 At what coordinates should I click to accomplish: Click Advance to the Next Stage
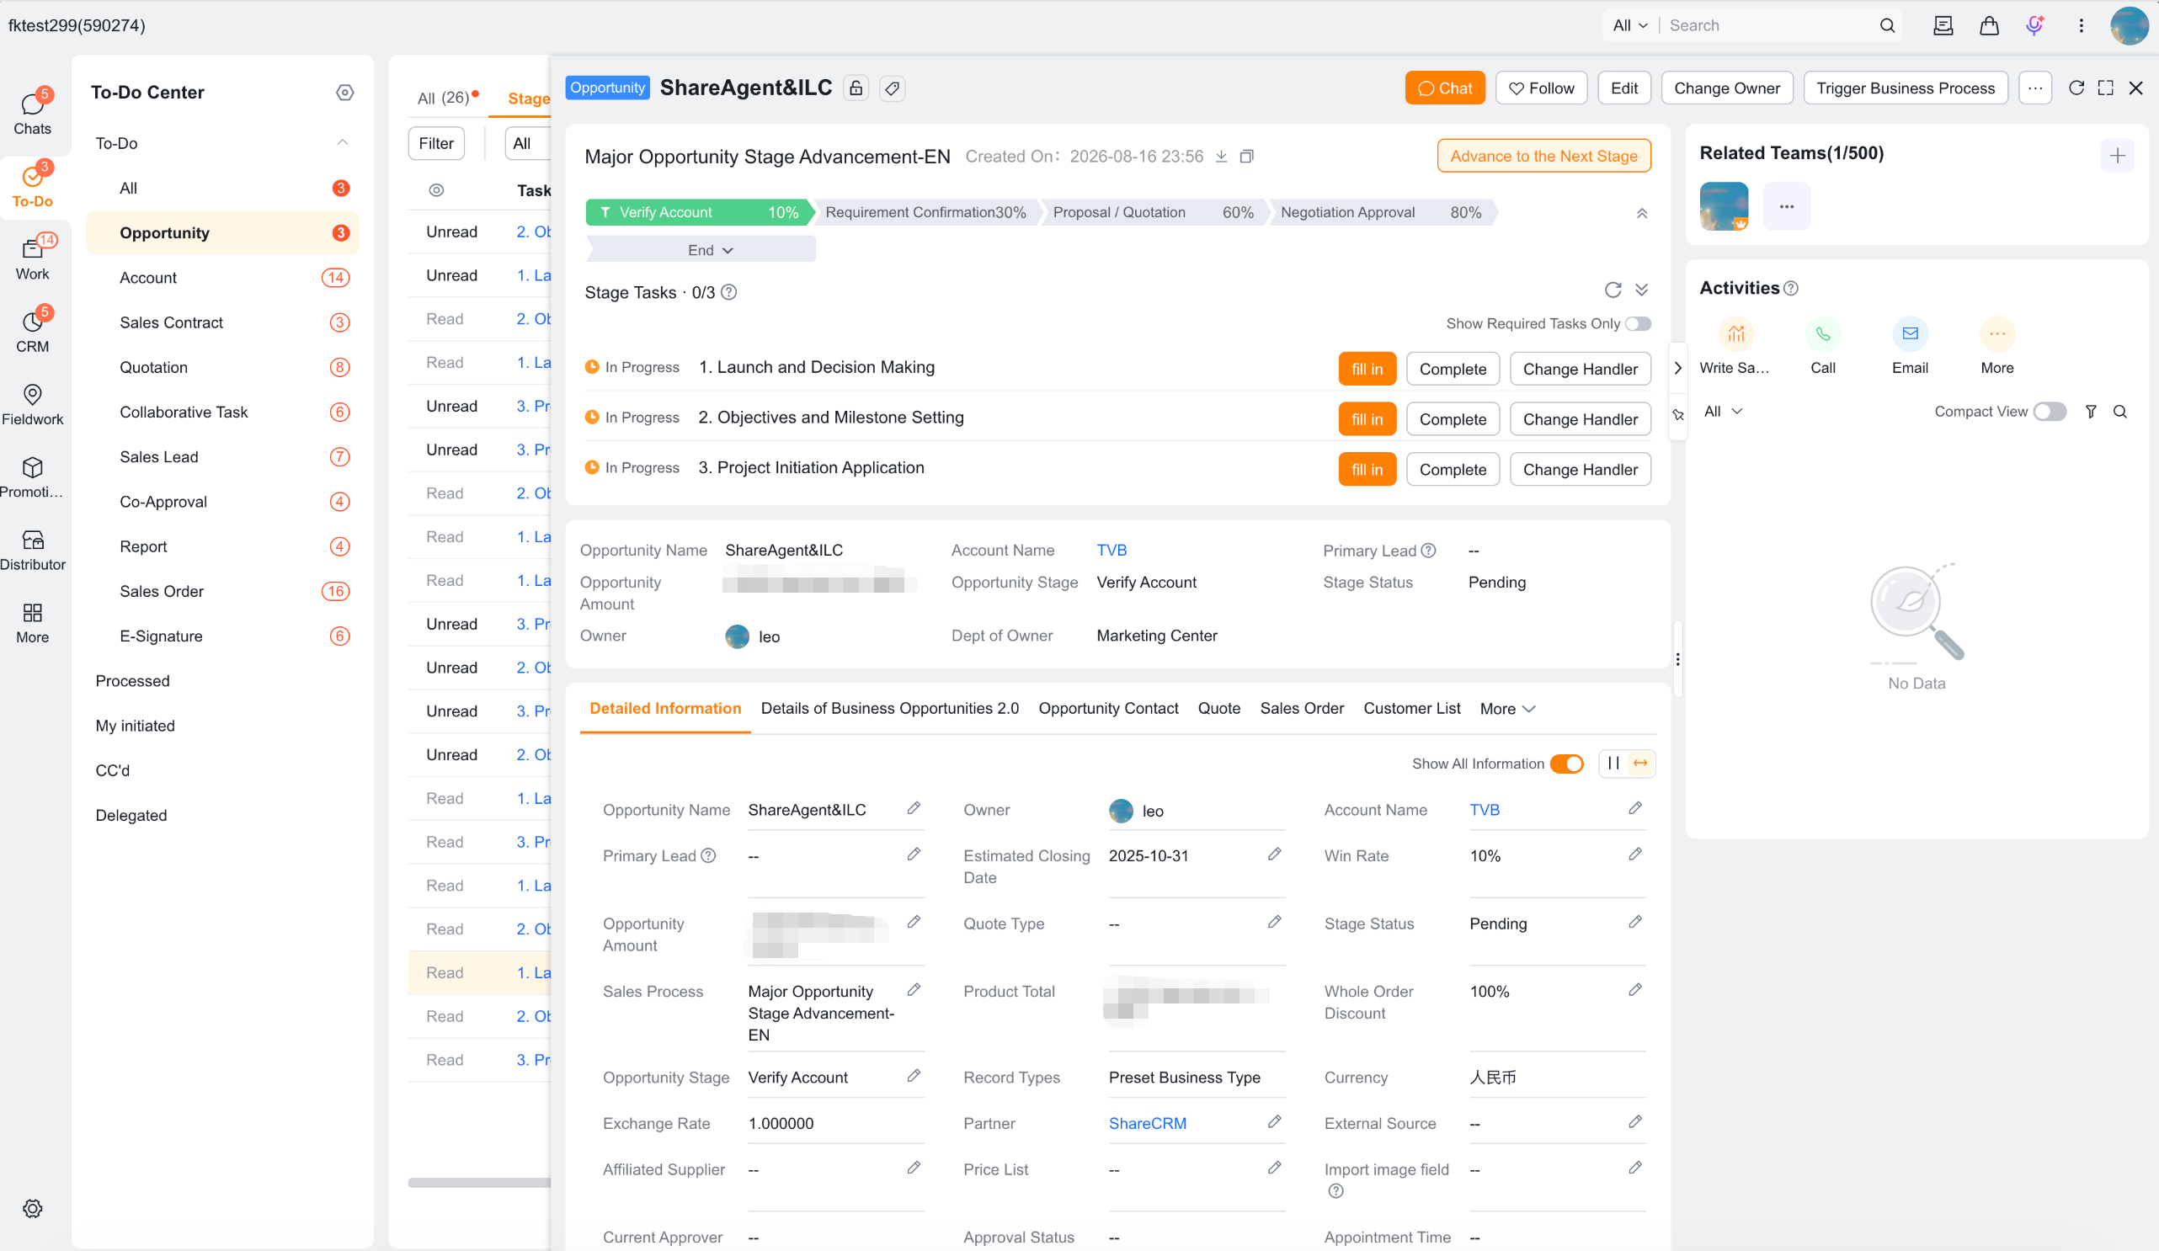(x=1543, y=156)
